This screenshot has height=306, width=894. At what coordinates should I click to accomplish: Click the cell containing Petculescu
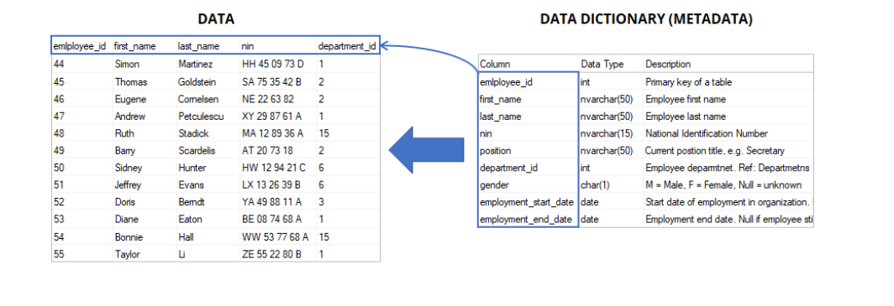click(x=201, y=117)
